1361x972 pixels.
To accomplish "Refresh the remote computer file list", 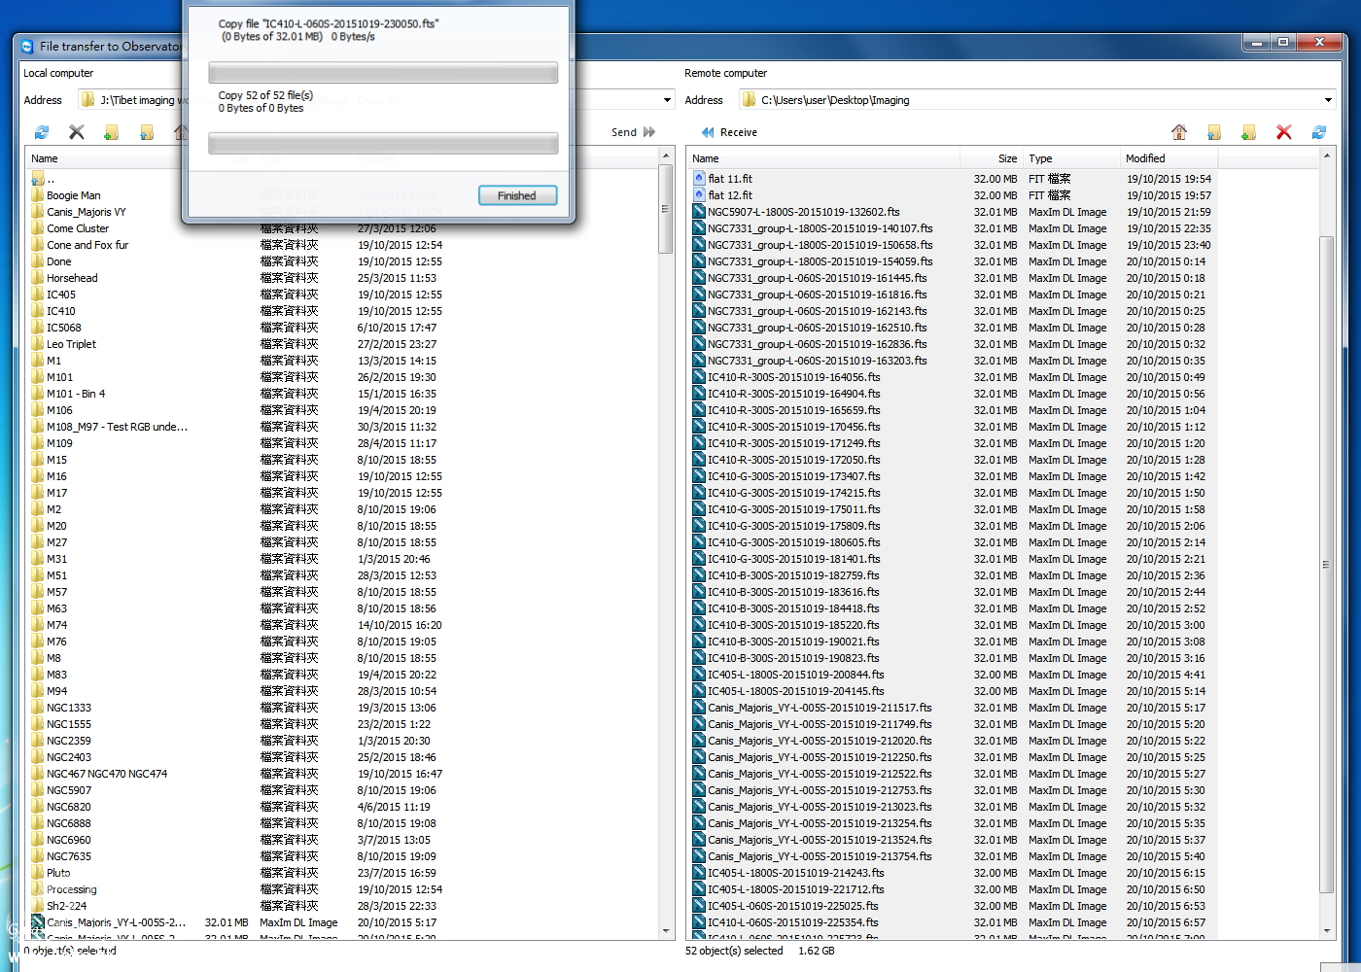I will pyautogui.click(x=1319, y=132).
